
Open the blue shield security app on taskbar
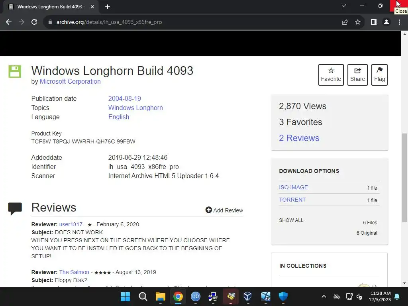coord(283,296)
